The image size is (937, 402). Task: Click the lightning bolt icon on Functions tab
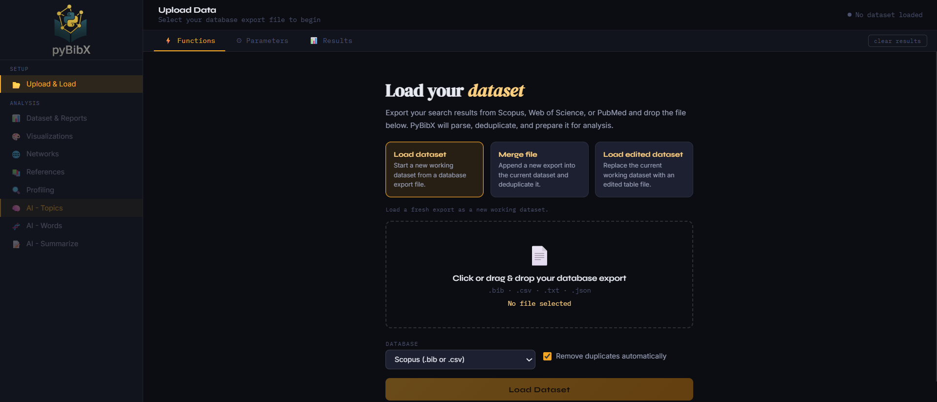click(168, 41)
